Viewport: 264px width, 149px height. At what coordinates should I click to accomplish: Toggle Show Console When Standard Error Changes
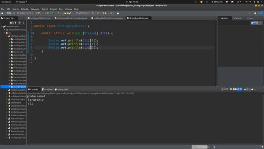coord(240,89)
